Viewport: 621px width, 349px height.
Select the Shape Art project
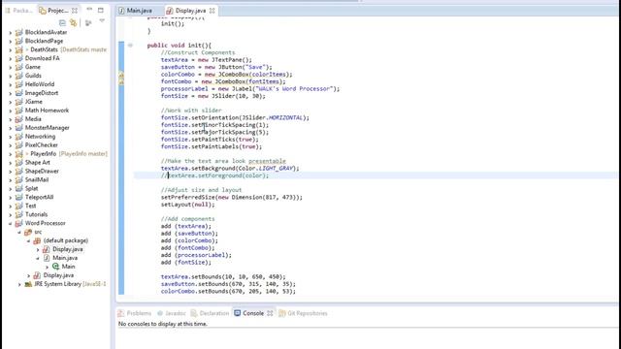click(38, 163)
